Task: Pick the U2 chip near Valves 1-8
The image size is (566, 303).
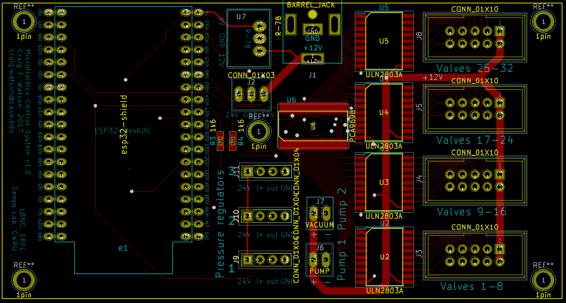Action: [384, 257]
